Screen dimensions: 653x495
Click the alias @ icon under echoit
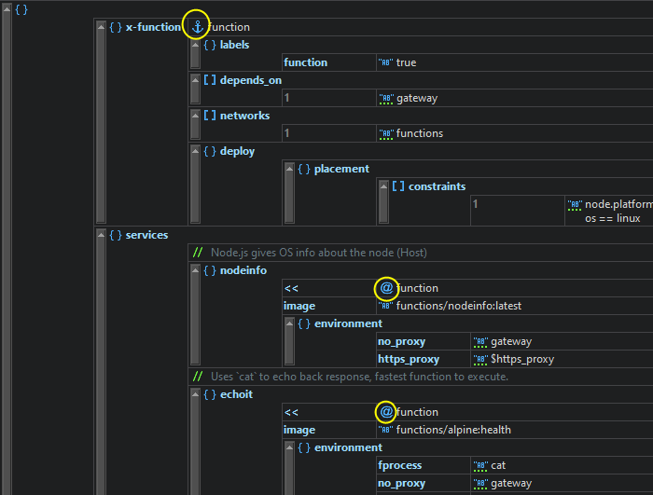386,412
